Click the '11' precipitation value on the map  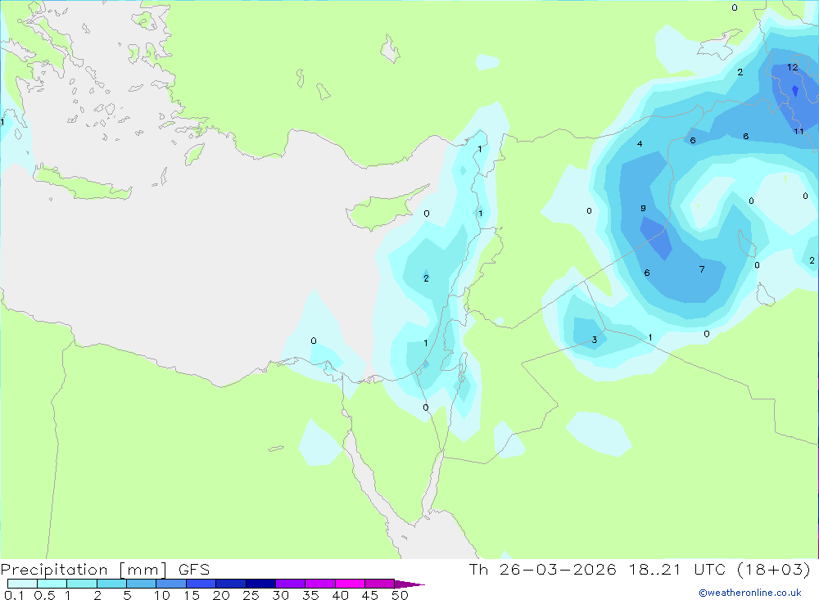(799, 132)
